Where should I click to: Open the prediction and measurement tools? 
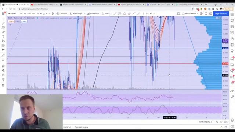pyautogui.click(x=3, y=45)
